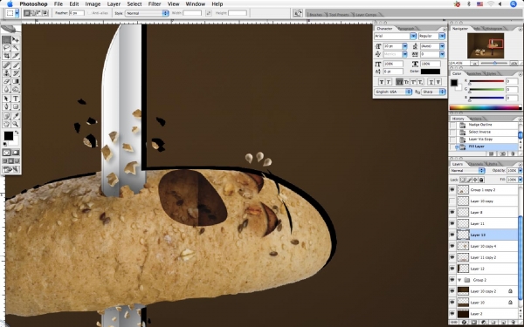Select the Eyedropper tool
Screen dimensions: 524x327
tap(16, 116)
